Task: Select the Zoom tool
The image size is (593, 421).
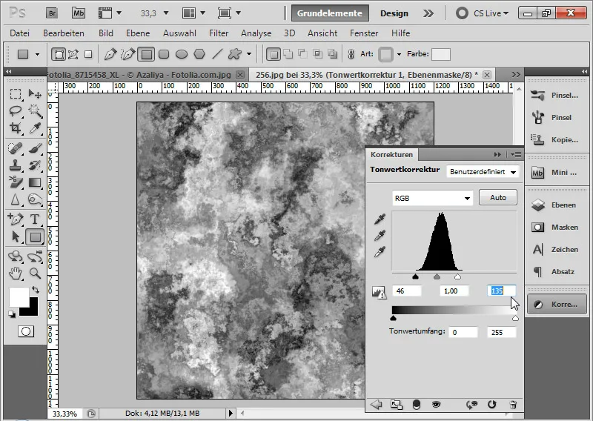Action: pyautogui.click(x=35, y=273)
